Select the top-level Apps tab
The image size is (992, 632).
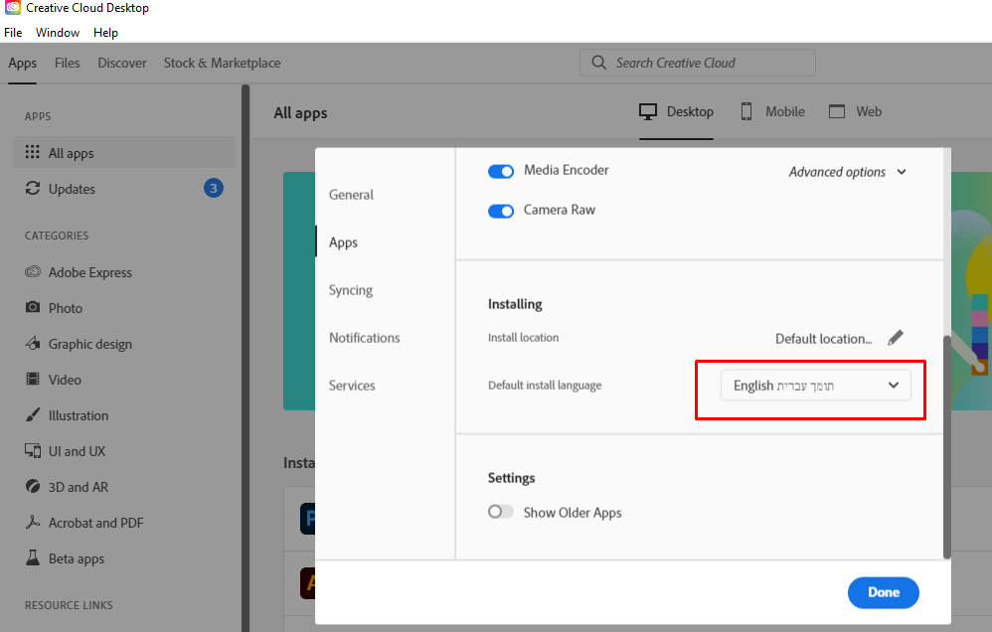[22, 63]
